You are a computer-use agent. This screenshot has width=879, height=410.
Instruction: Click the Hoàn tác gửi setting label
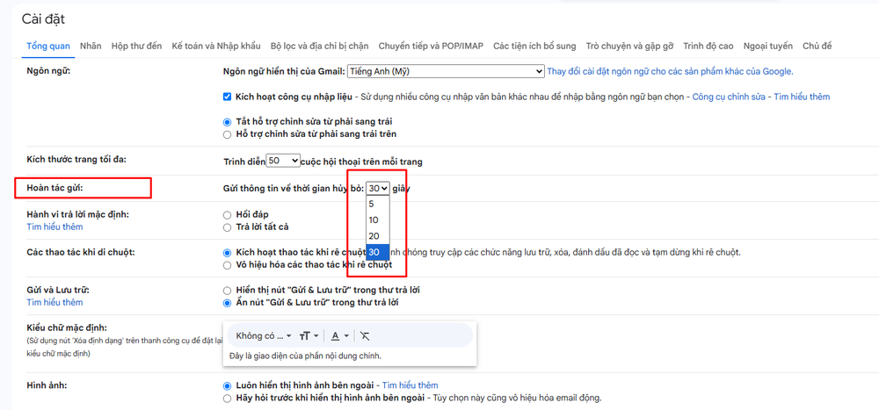click(x=54, y=189)
